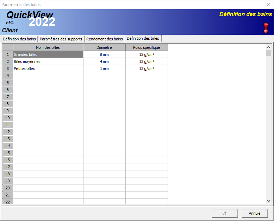This screenshot has height=221, width=274.
Task: Click the Nom des billes column header
Action: tap(48, 47)
